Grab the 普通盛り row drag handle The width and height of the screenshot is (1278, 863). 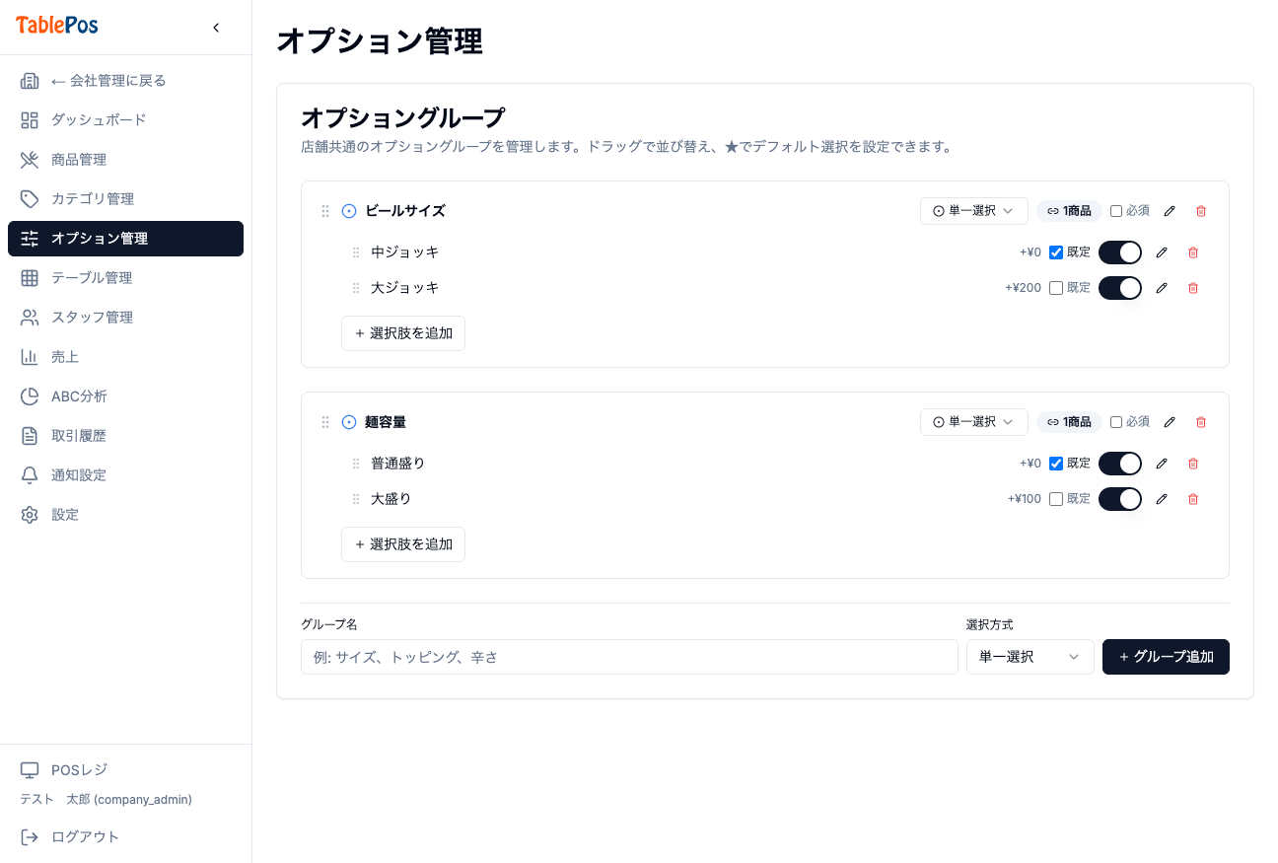(x=356, y=464)
